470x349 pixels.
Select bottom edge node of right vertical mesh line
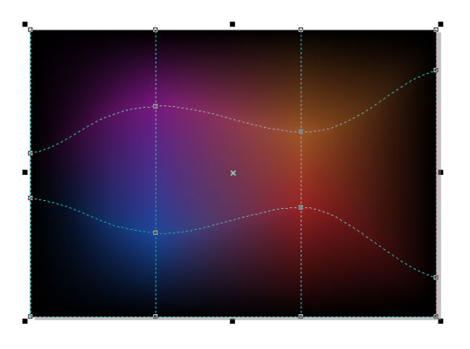pos(301,317)
